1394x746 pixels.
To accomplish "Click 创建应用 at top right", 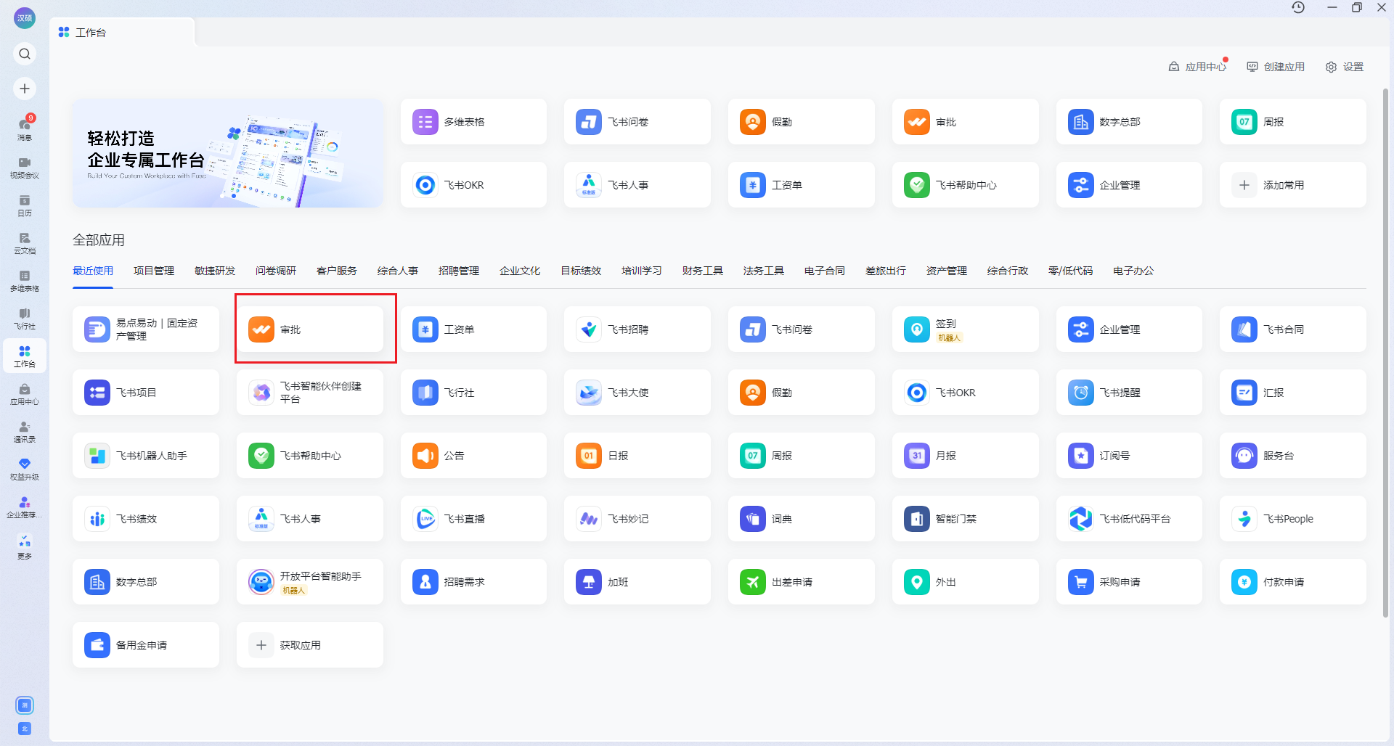I will [x=1276, y=67].
